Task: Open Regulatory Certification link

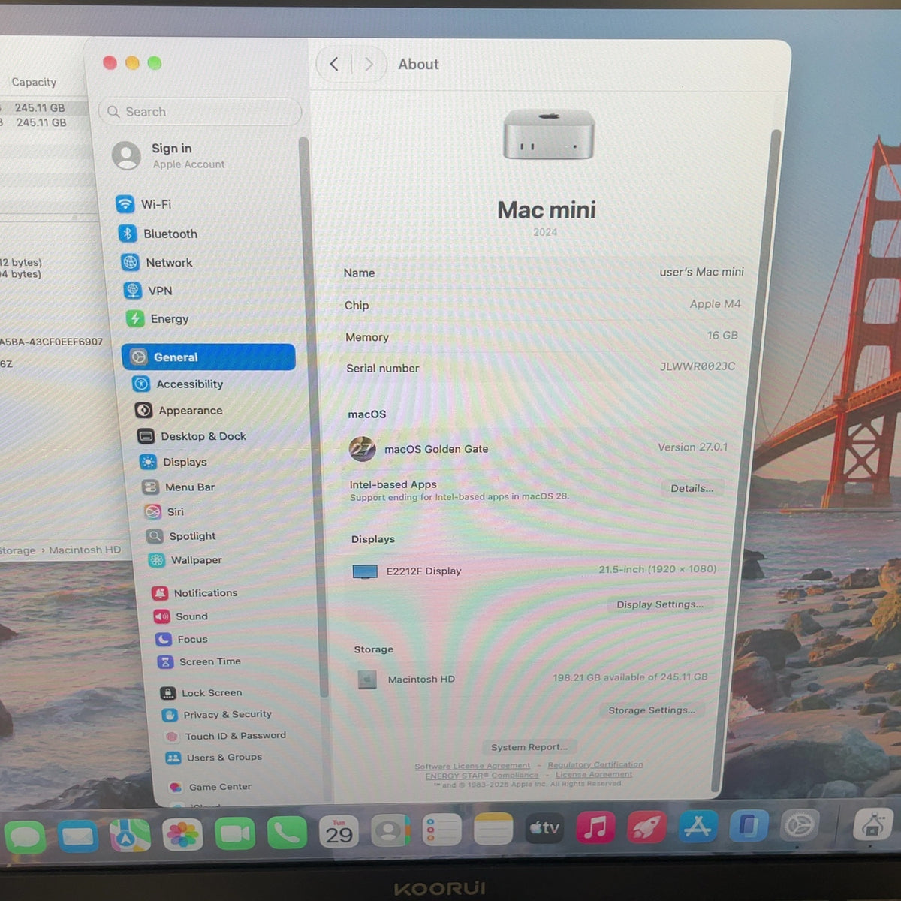Action: pos(595,765)
